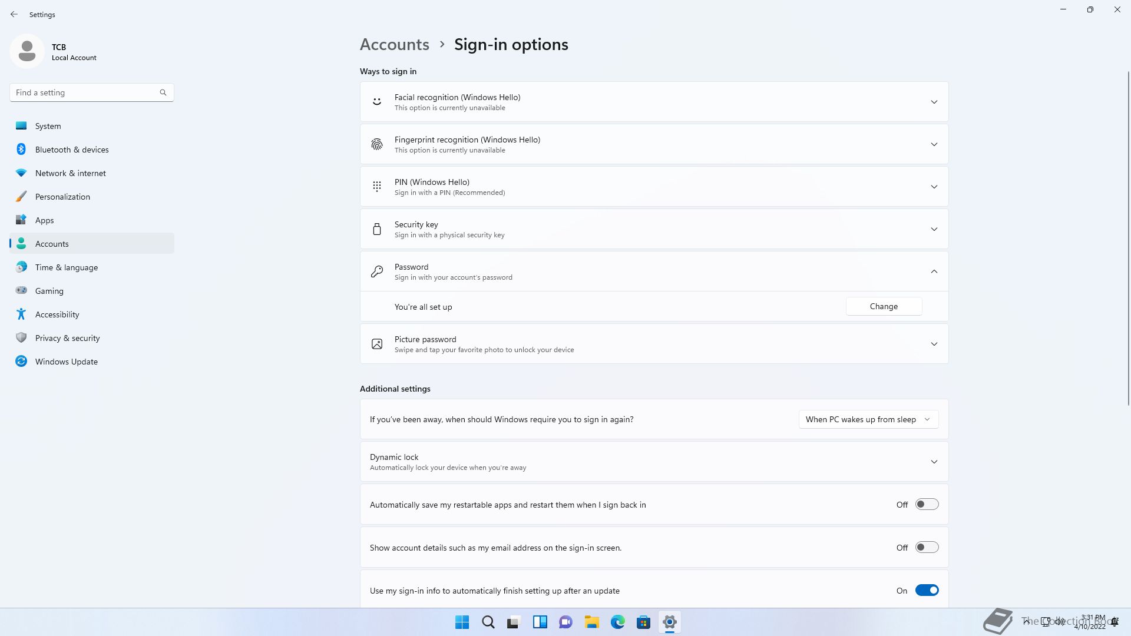1131x636 pixels.
Task: Click the TCB user avatar icon
Action: coord(27,51)
